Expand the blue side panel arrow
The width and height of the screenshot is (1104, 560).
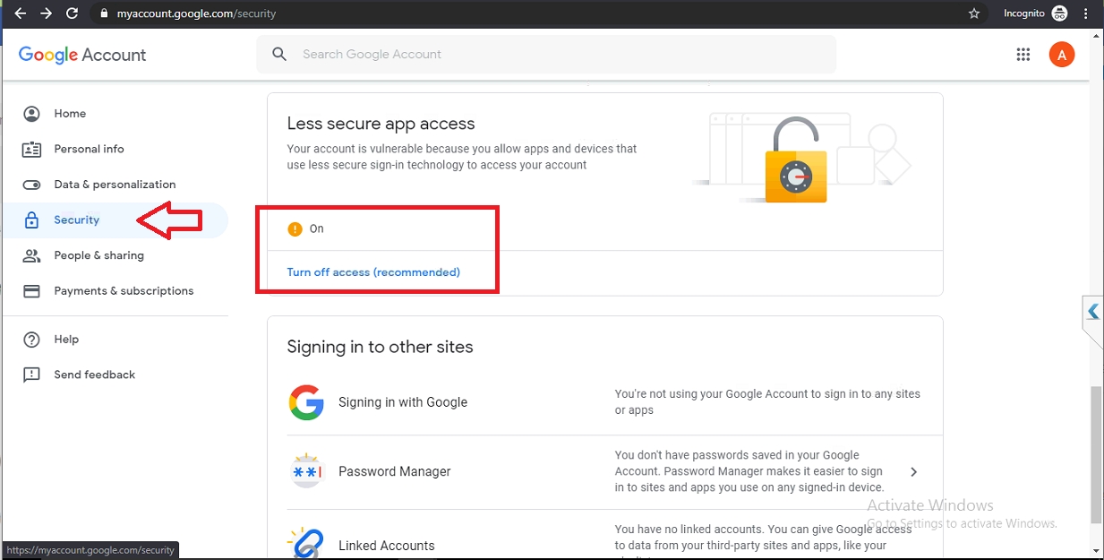[x=1092, y=312]
